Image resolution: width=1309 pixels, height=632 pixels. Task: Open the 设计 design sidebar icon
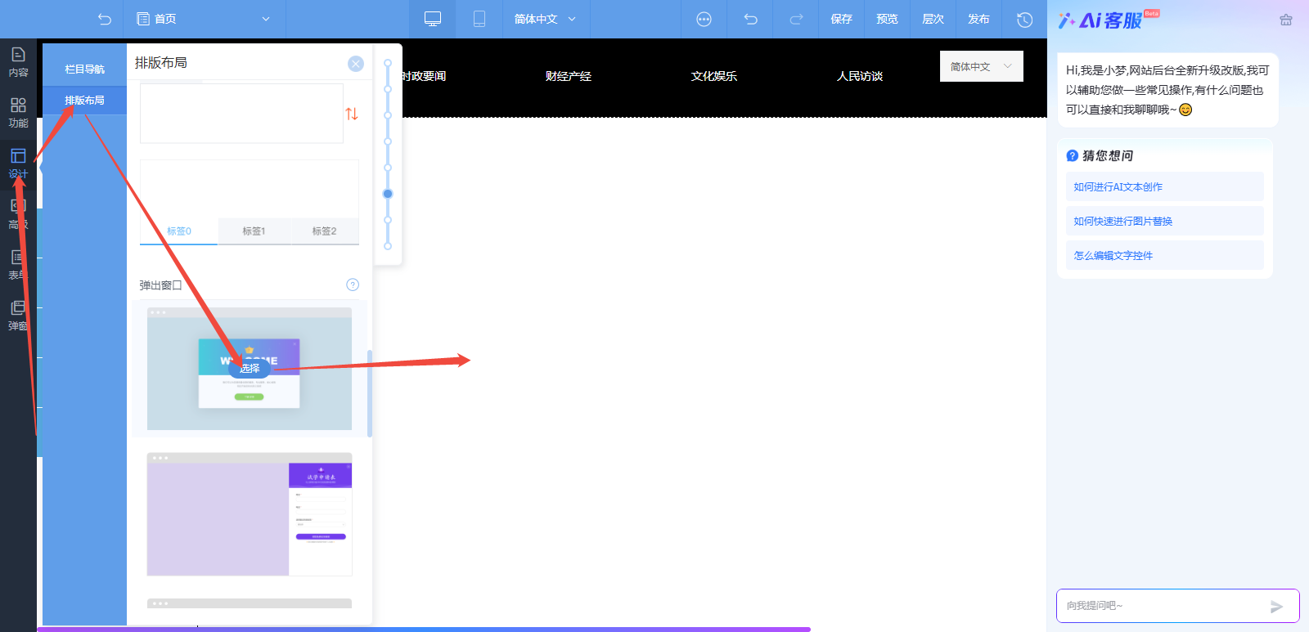pos(18,164)
